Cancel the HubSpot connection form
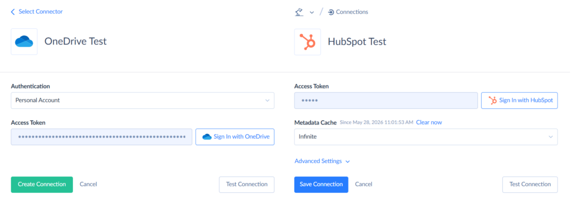This screenshot has width=571, height=208. 364,185
